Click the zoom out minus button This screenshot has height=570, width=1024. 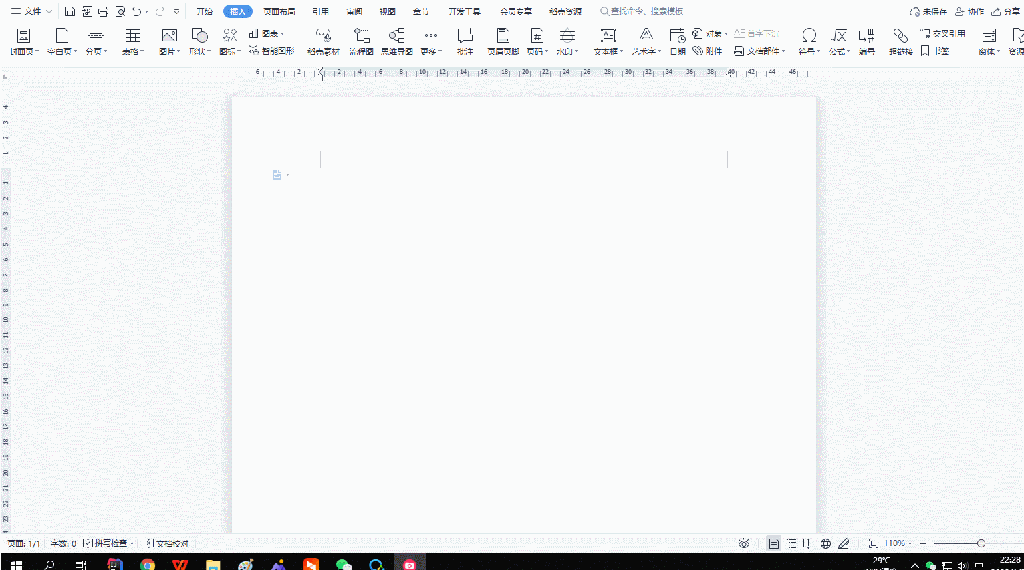pos(923,543)
